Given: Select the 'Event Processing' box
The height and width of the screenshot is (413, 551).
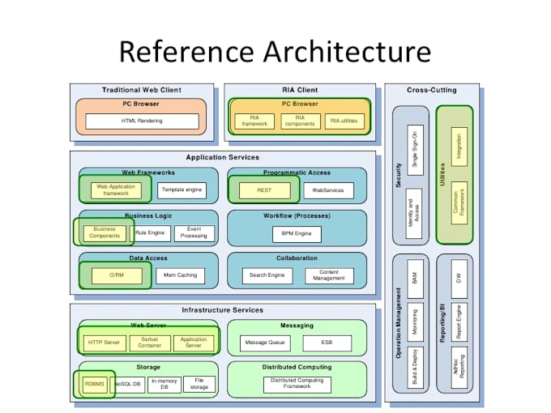Looking at the screenshot, I should click(x=194, y=233).
